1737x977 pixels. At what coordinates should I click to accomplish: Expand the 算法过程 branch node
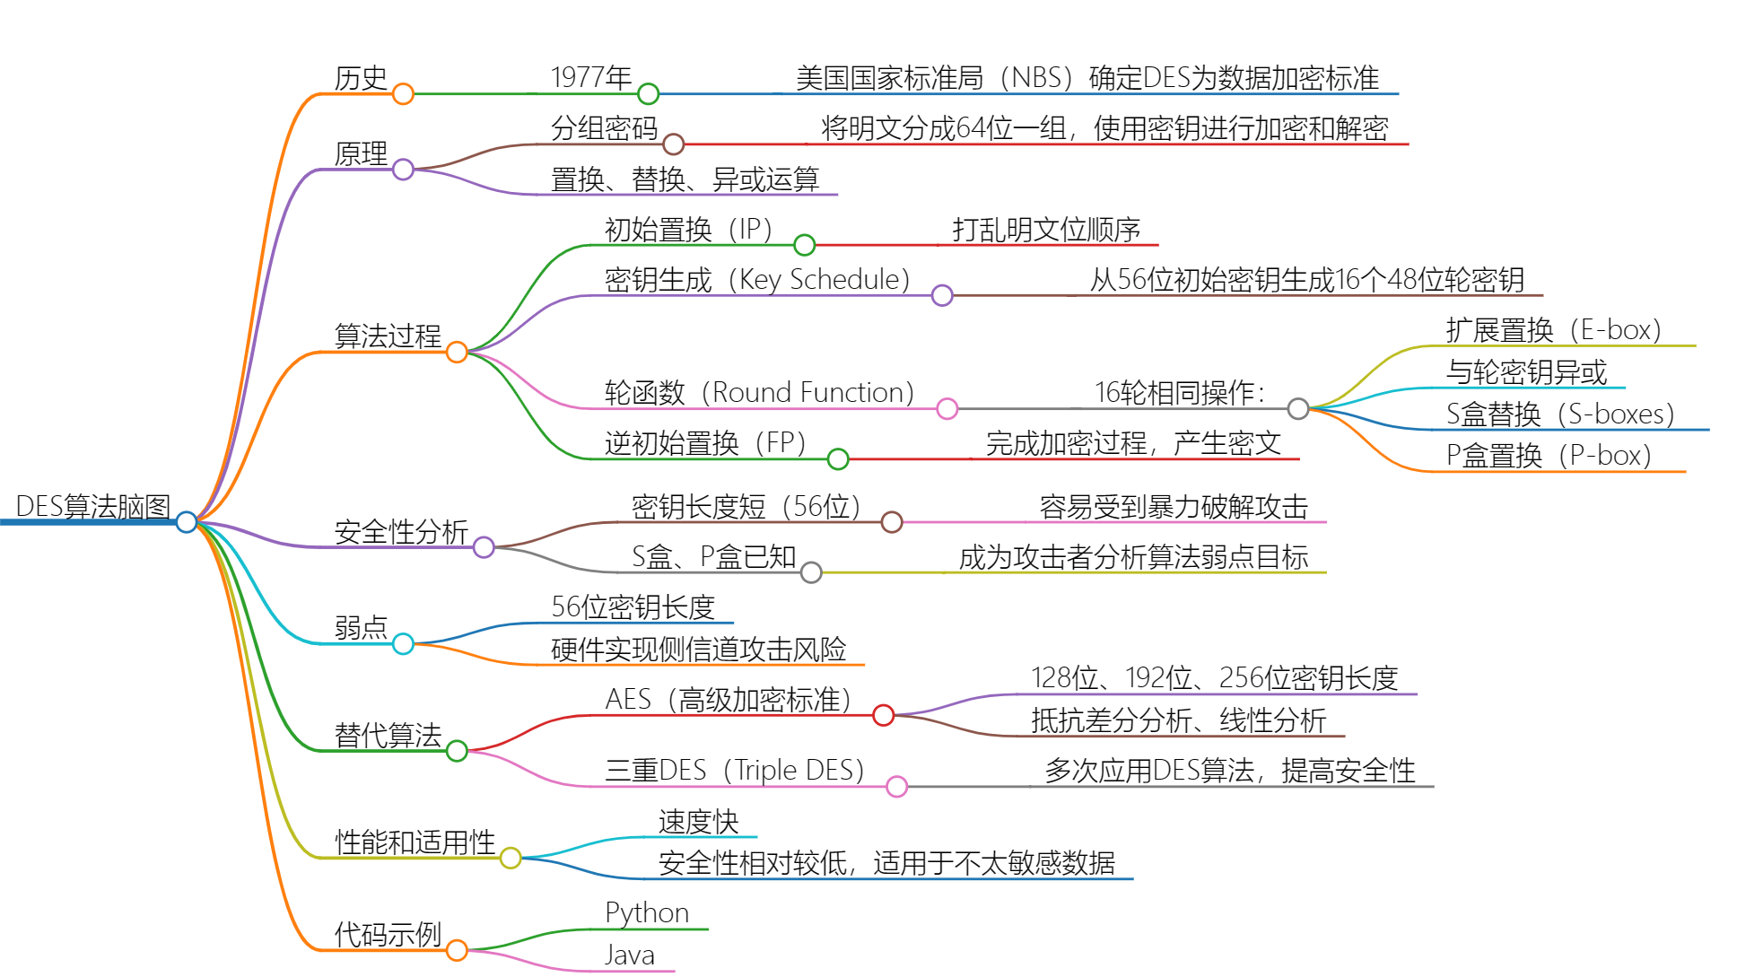click(459, 353)
